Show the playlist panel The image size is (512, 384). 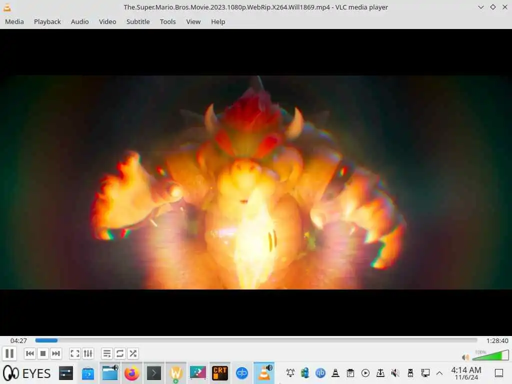107,353
